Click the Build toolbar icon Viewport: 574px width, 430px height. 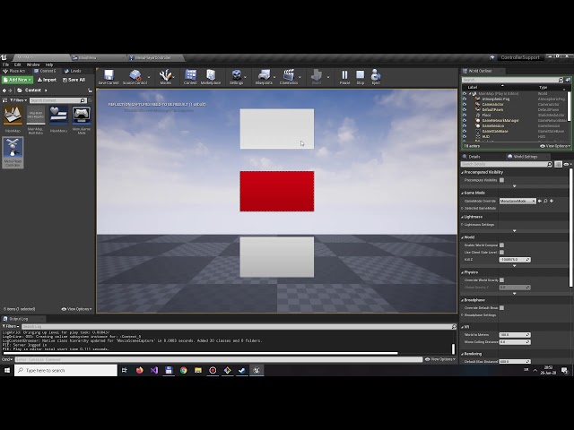[x=317, y=77]
